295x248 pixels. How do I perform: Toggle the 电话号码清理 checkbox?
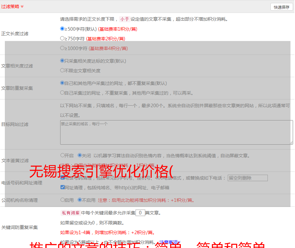coord(63,178)
